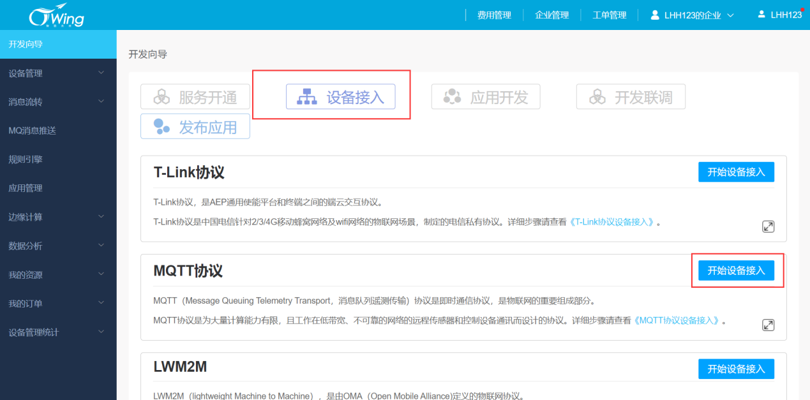Open the 《T-Link协议设备接入》 link
This screenshot has height=400, width=810.
click(x=613, y=222)
